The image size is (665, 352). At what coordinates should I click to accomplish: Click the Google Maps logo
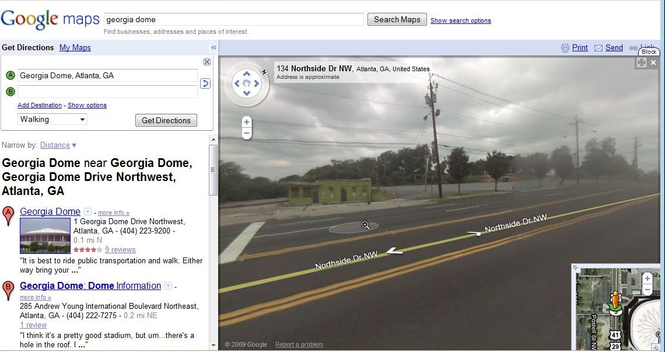click(50, 19)
